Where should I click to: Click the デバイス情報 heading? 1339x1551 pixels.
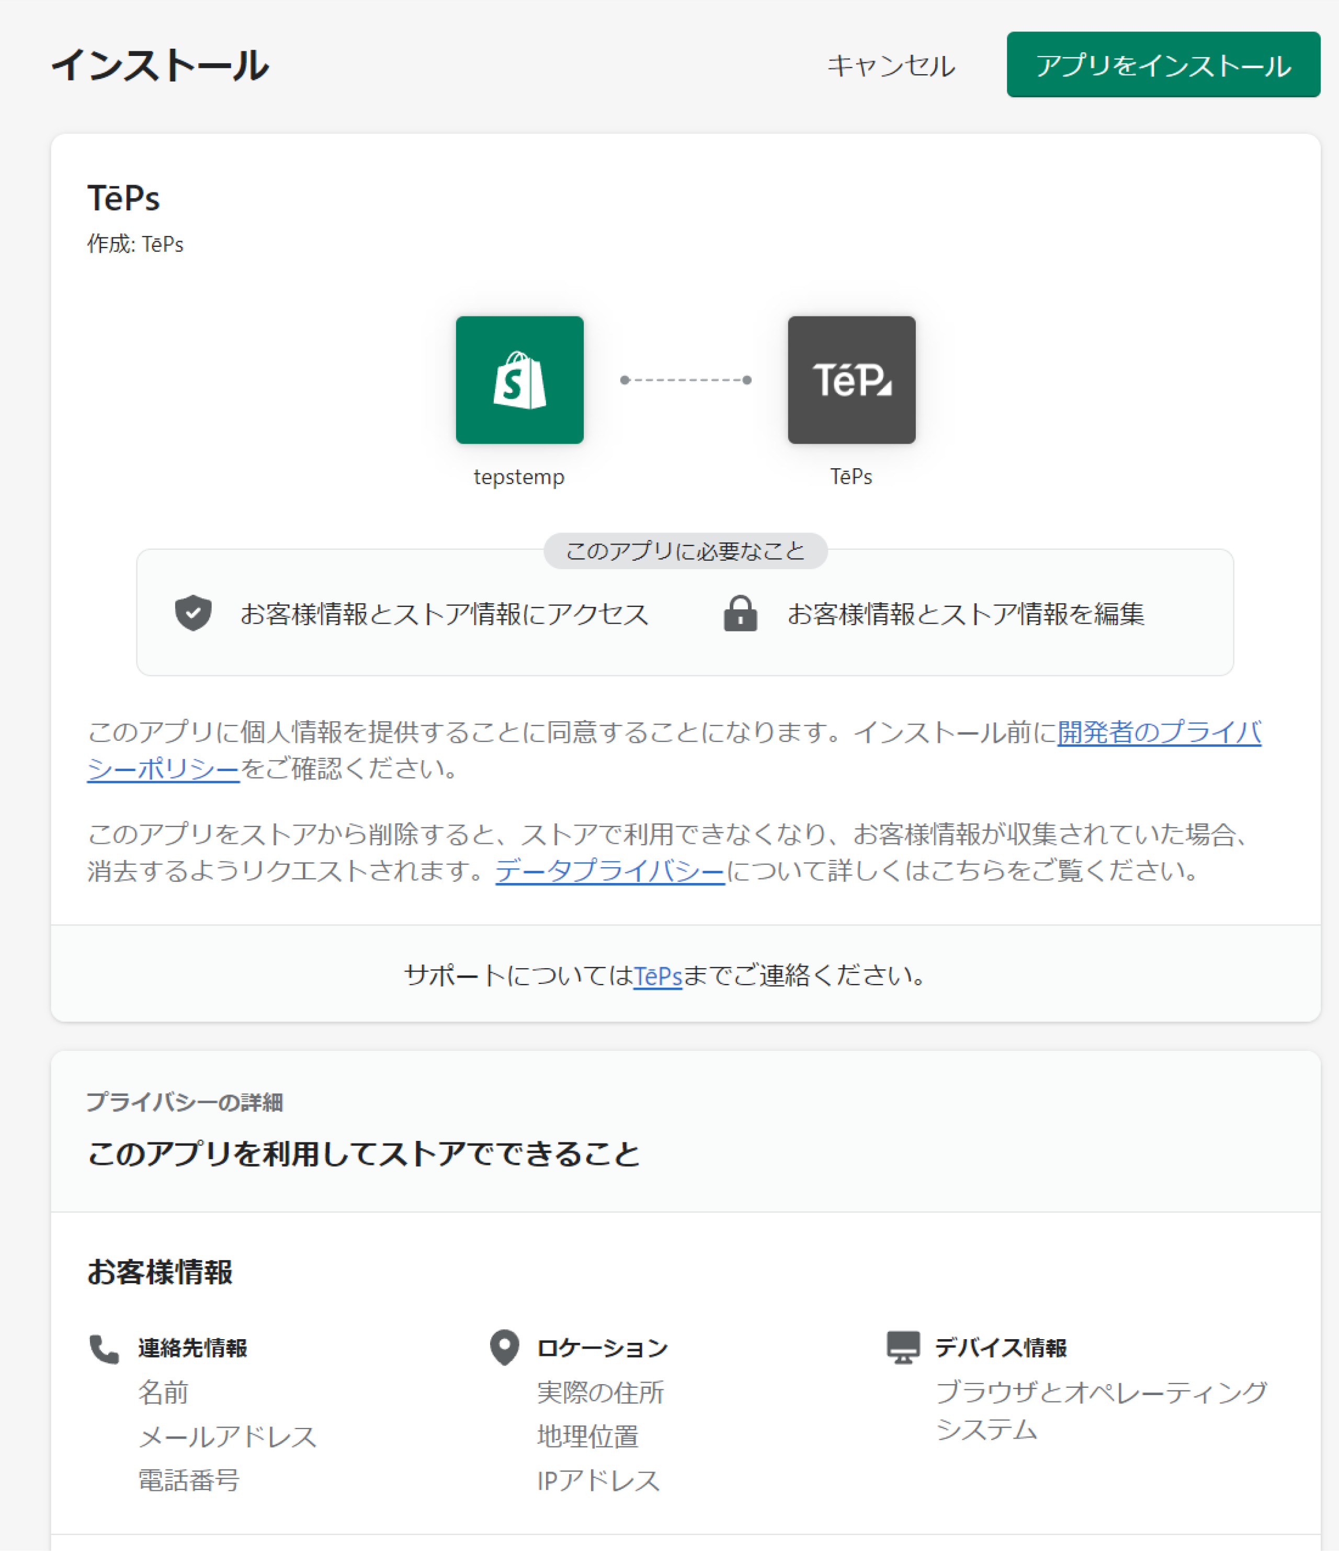(x=1001, y=1348)
